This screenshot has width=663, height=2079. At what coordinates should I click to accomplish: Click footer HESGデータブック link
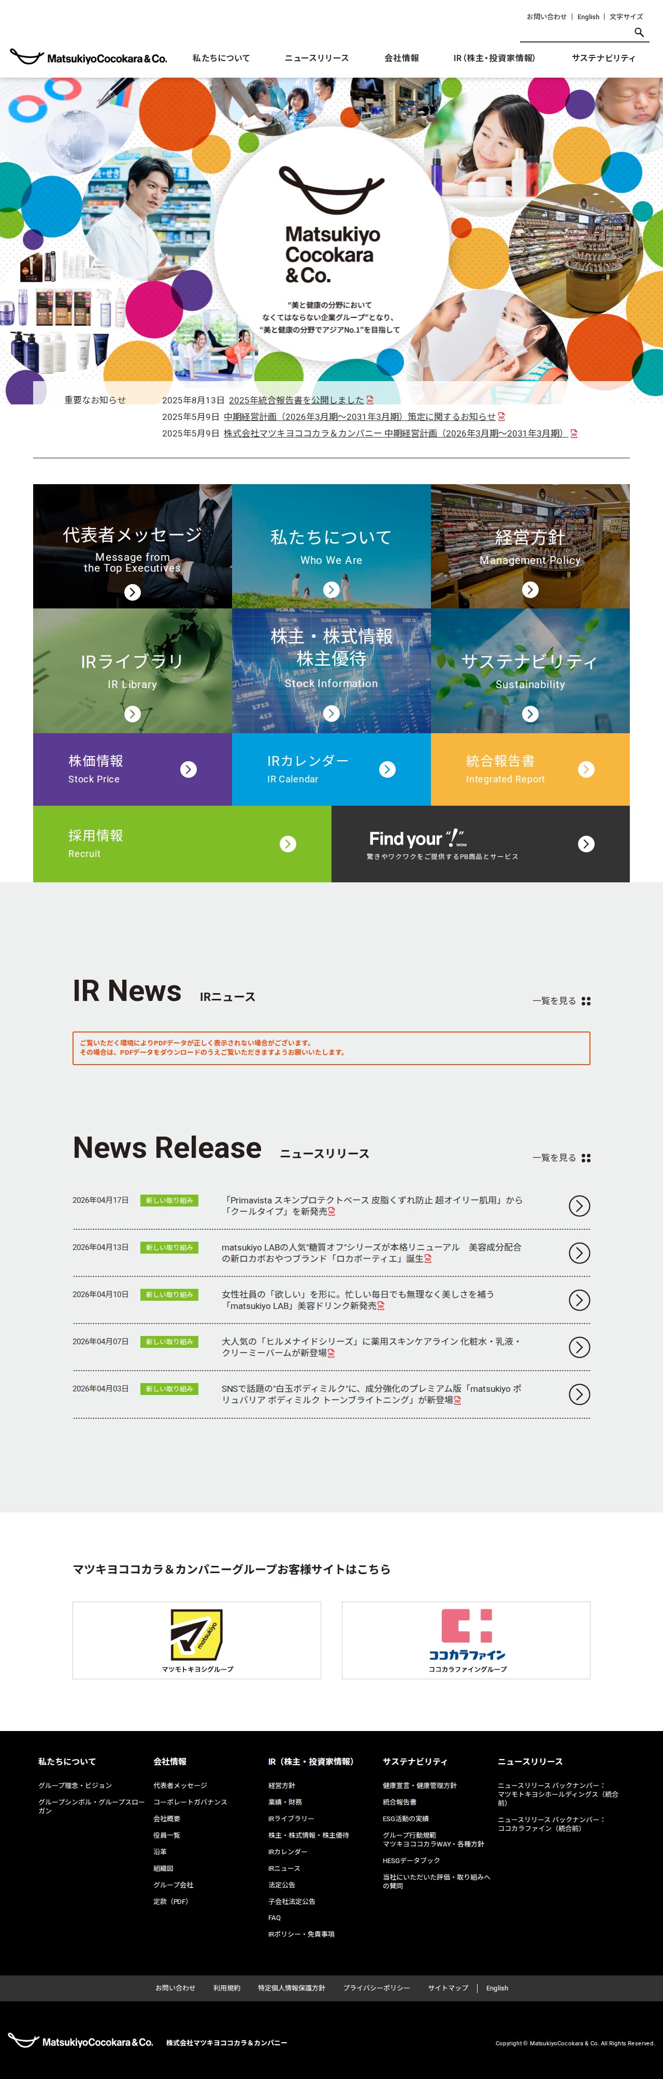411,1860
